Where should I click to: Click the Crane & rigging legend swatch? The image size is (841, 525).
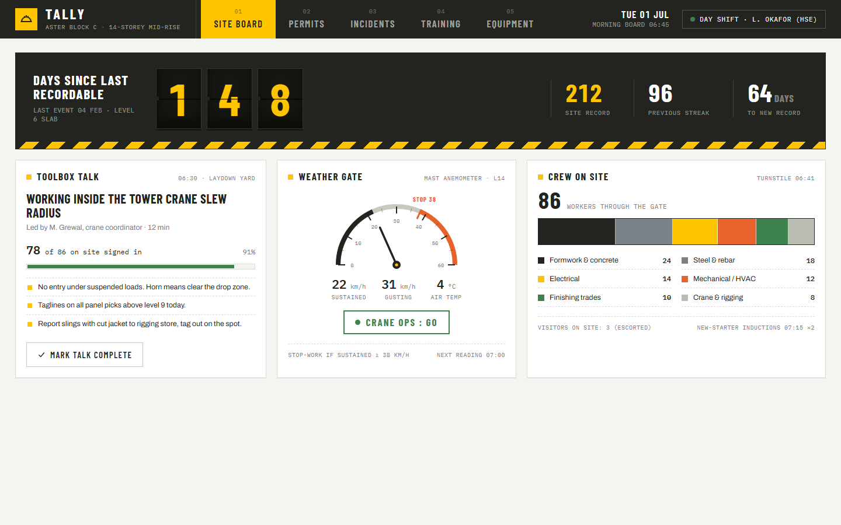[684, 298]
